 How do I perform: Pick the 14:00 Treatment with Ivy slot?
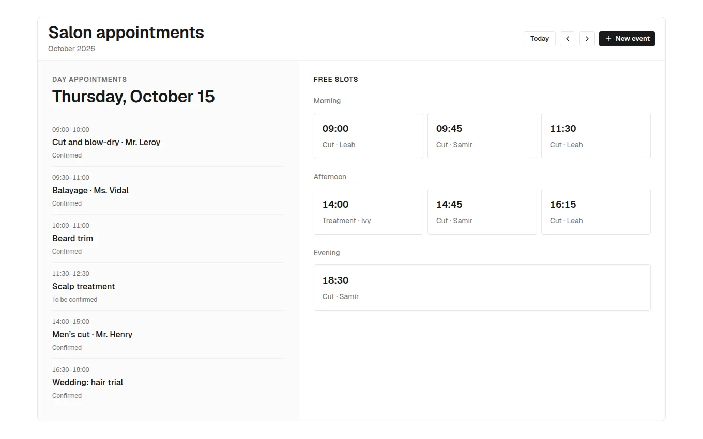pos(369,212)
